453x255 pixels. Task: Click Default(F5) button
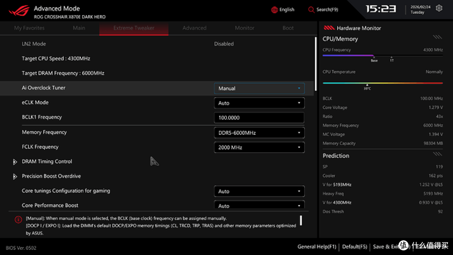click(x=354, y=247)
